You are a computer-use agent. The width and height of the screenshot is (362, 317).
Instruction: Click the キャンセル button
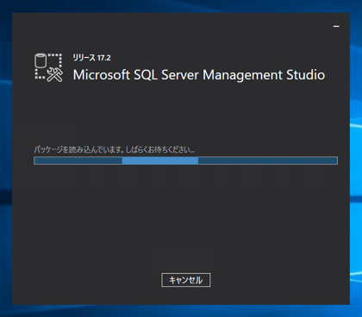pyautogui.click(x=185, y=280)
